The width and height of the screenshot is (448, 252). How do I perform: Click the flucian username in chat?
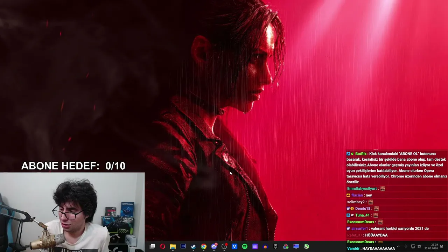point(357,195)
